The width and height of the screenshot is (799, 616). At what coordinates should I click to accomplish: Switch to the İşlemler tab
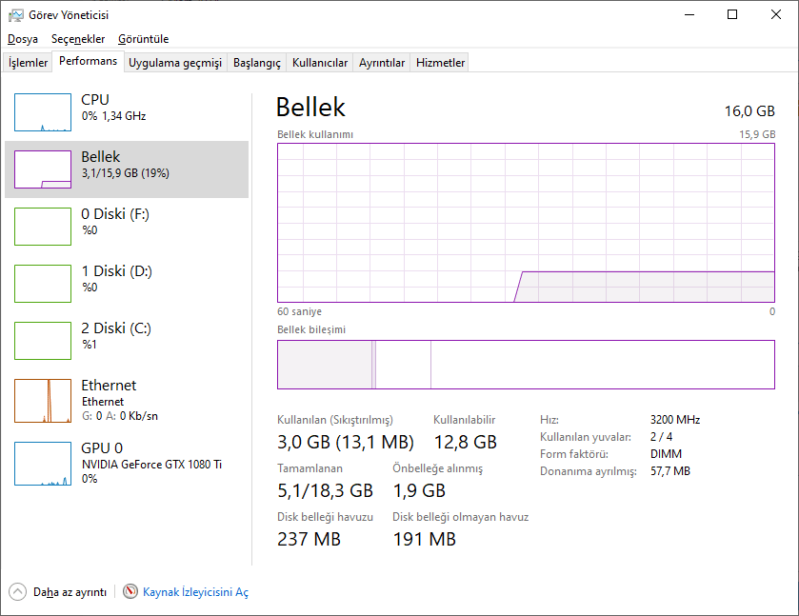[29, 63]
